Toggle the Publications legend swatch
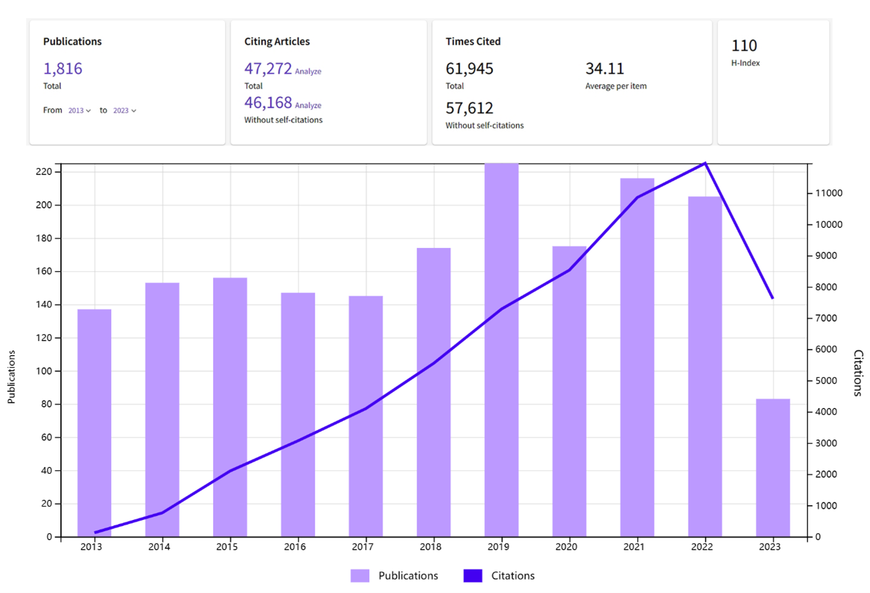 (360, 576)
